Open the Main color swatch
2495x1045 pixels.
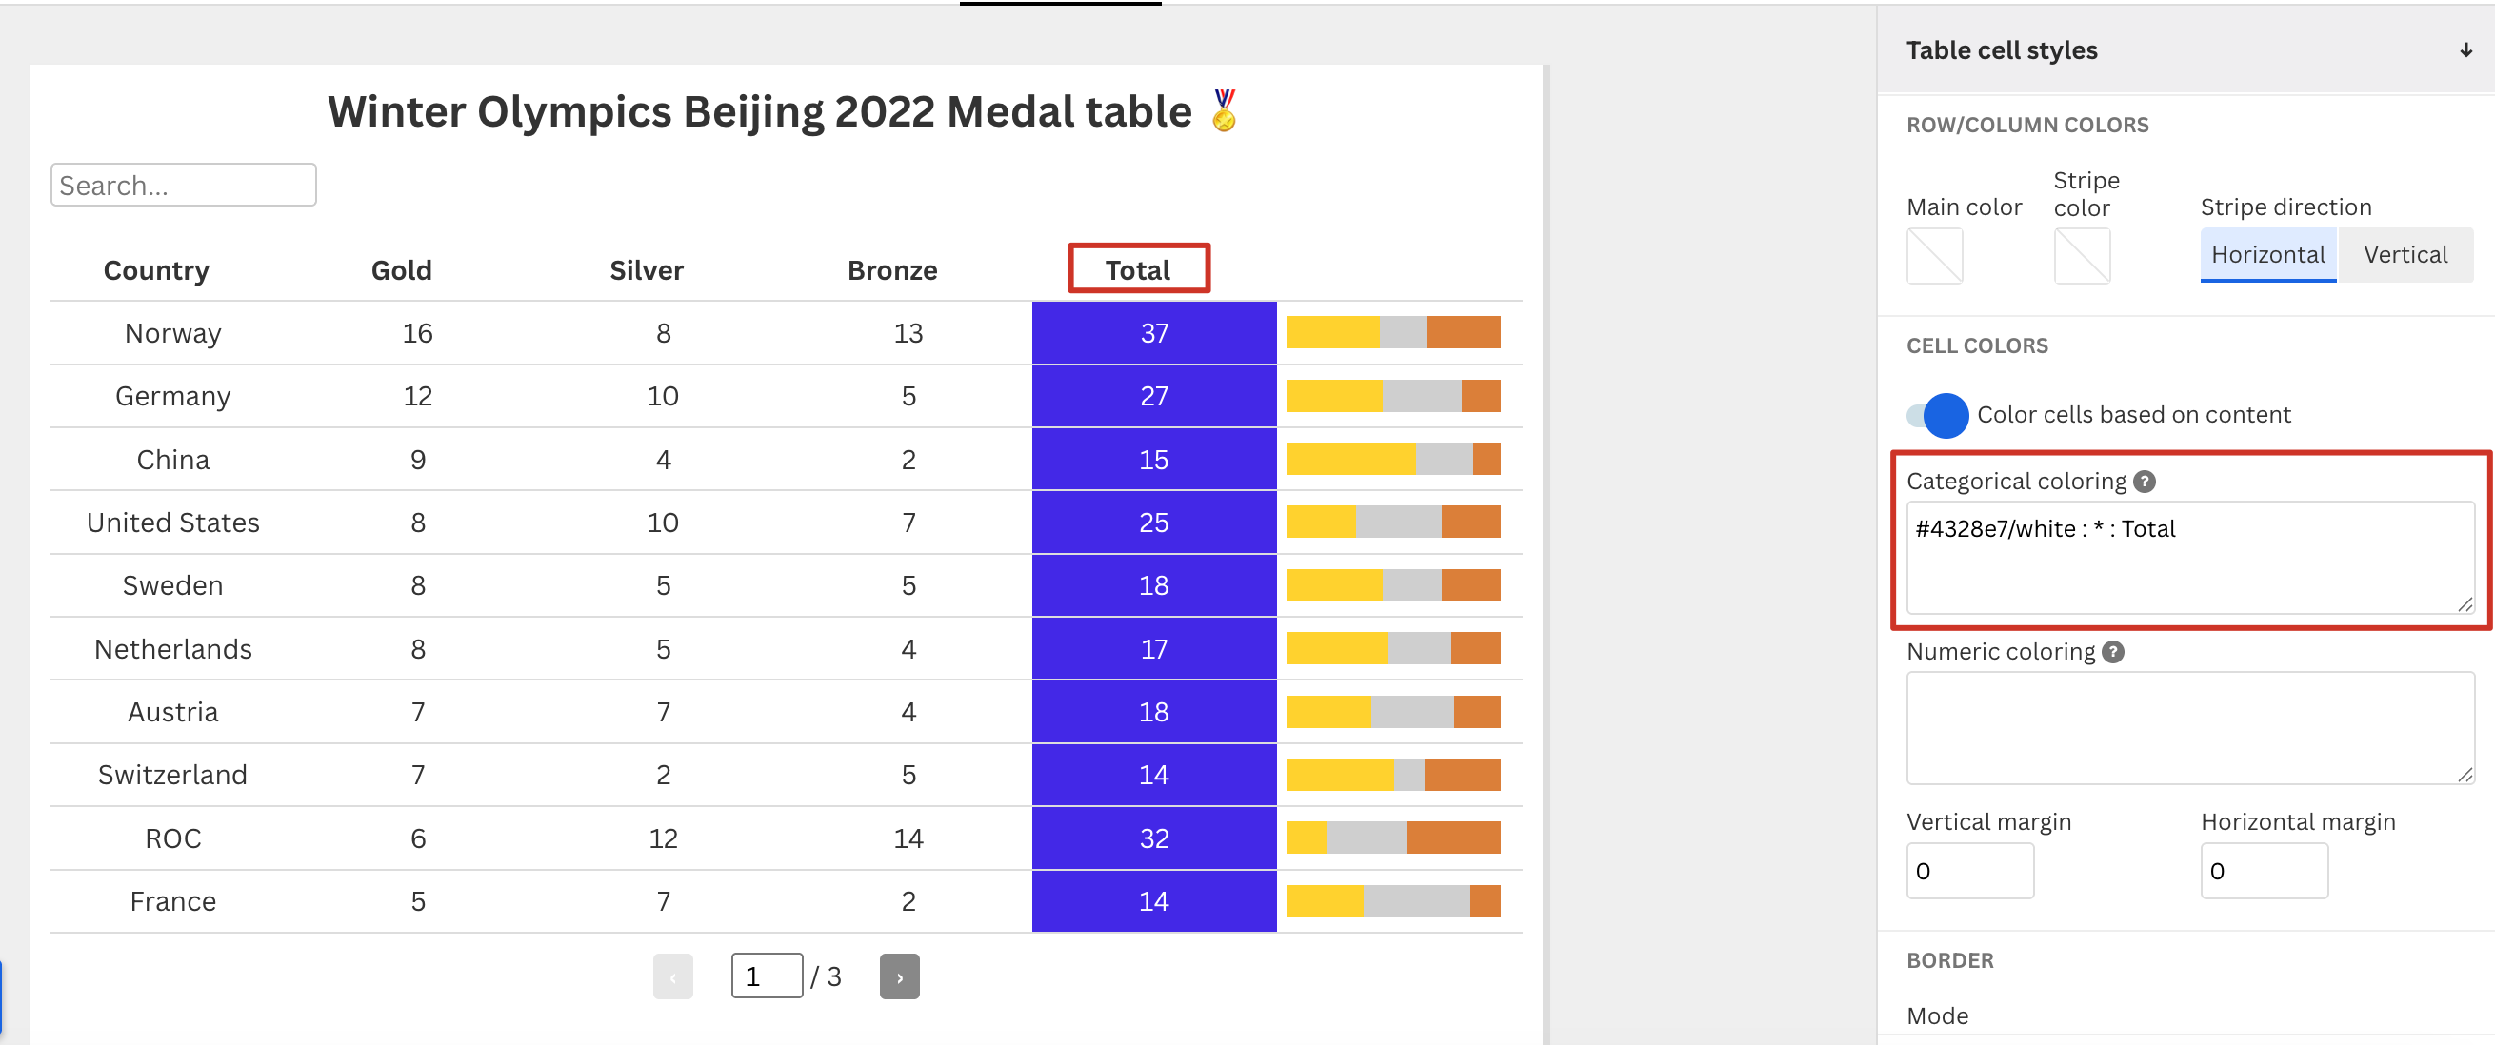(x=1934, y=255)
